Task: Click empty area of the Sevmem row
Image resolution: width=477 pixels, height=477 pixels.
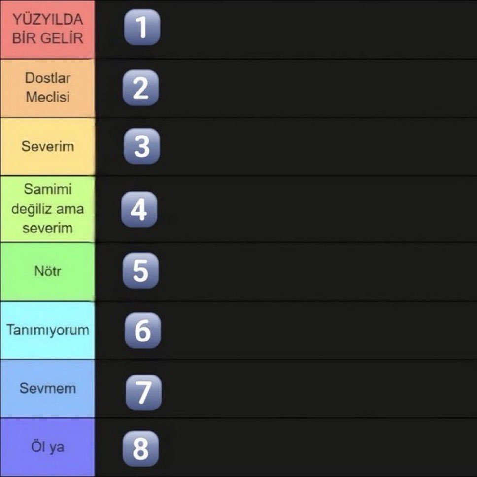Action: 316,389
